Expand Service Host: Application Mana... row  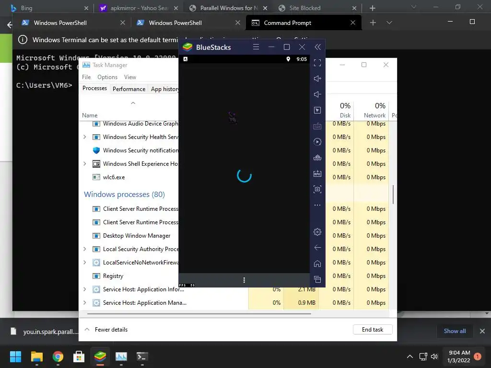pyautogui.click(x=84, y=303)
